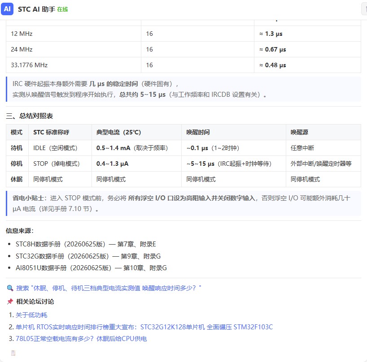Image resolution: width=367 pixels, height=362 pixels.
Task: Click the 信息来源 heading
Action: [20, 231]
